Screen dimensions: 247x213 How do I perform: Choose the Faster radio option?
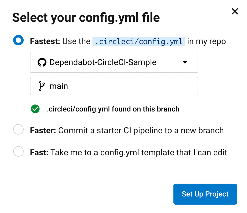(x=18, y=130)
